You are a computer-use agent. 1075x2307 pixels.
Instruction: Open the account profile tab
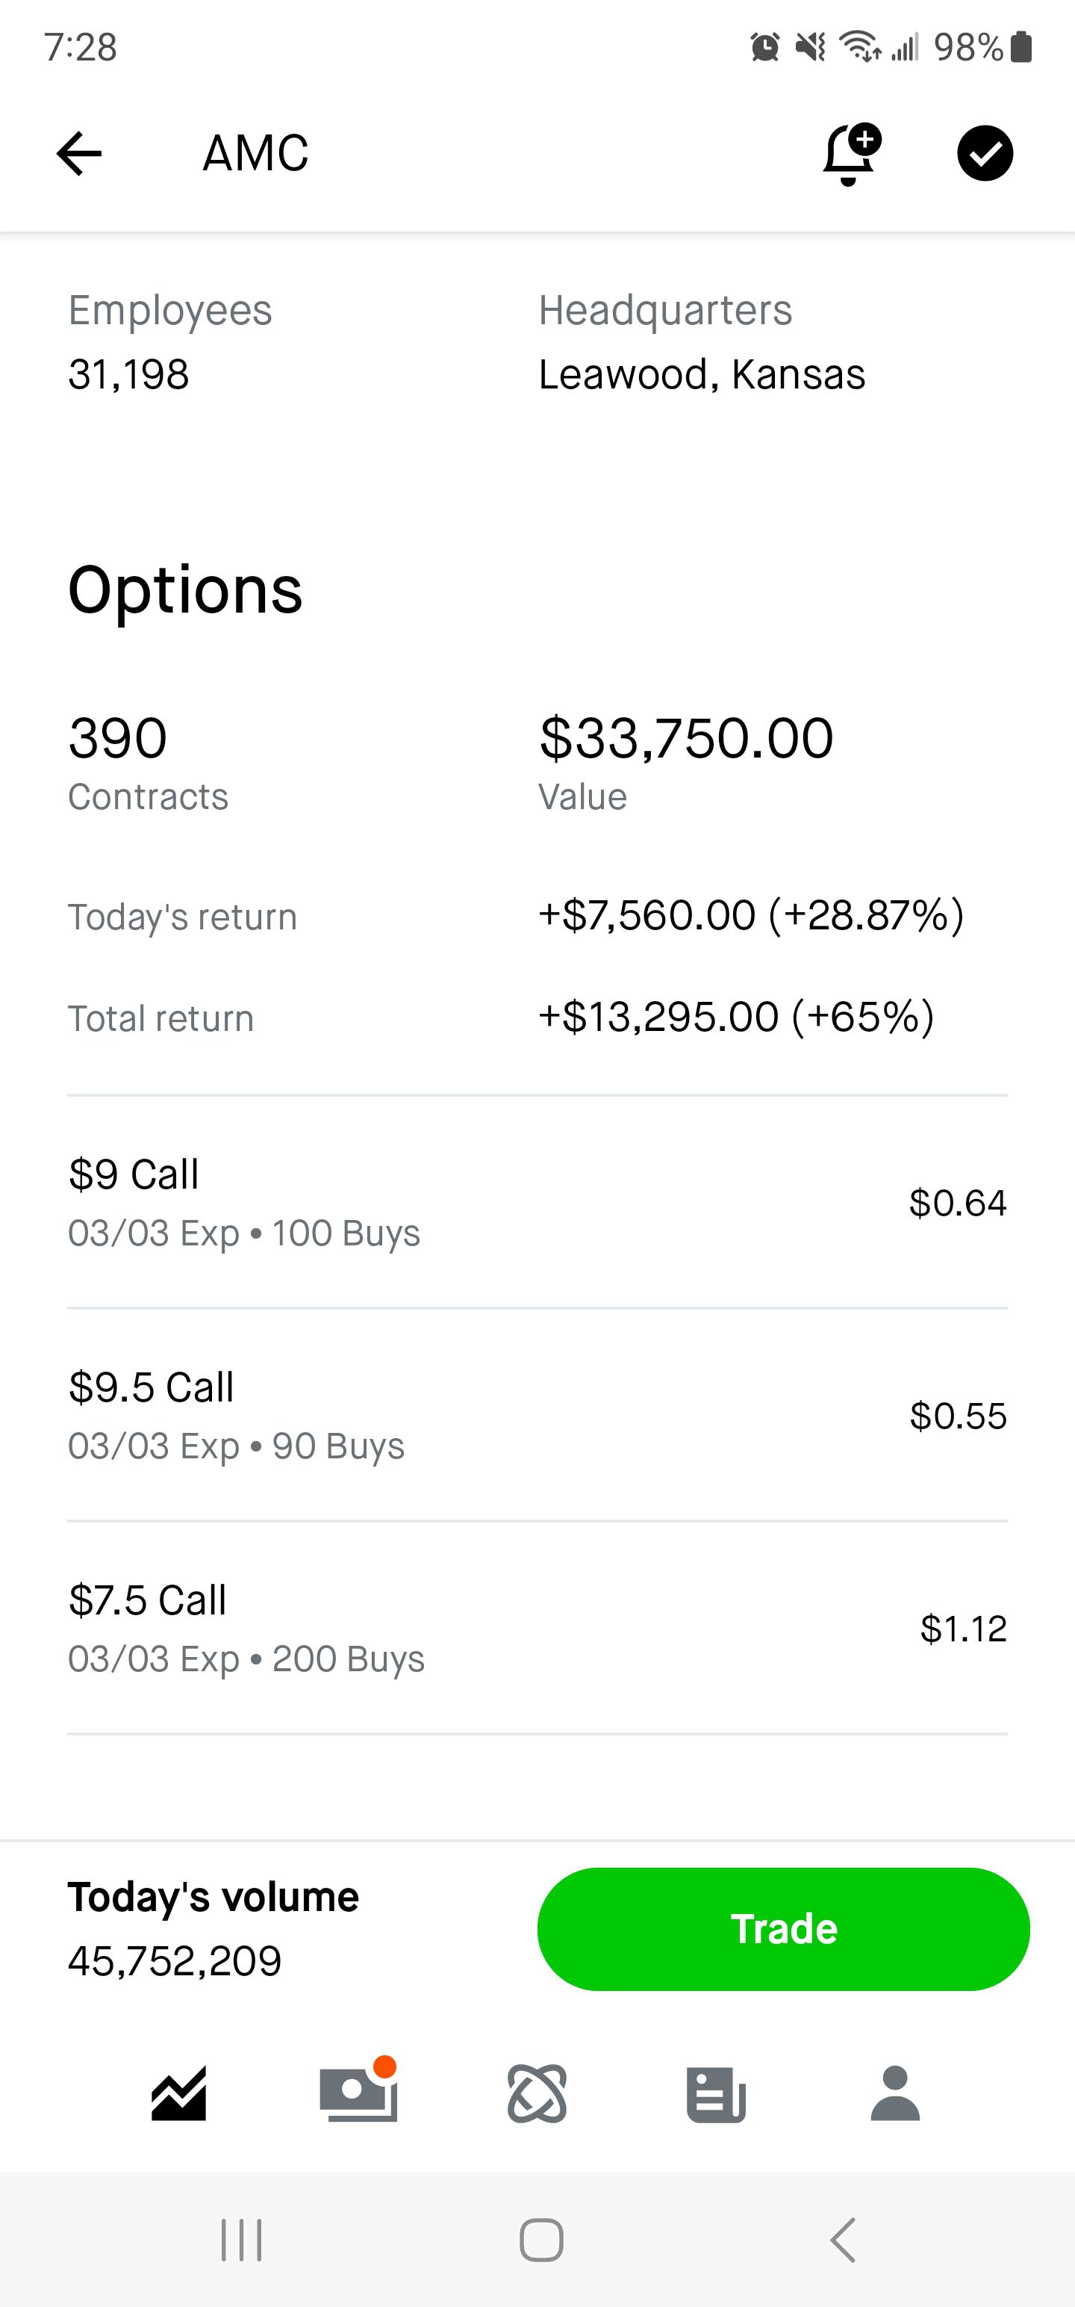[x=895, y=2094]
